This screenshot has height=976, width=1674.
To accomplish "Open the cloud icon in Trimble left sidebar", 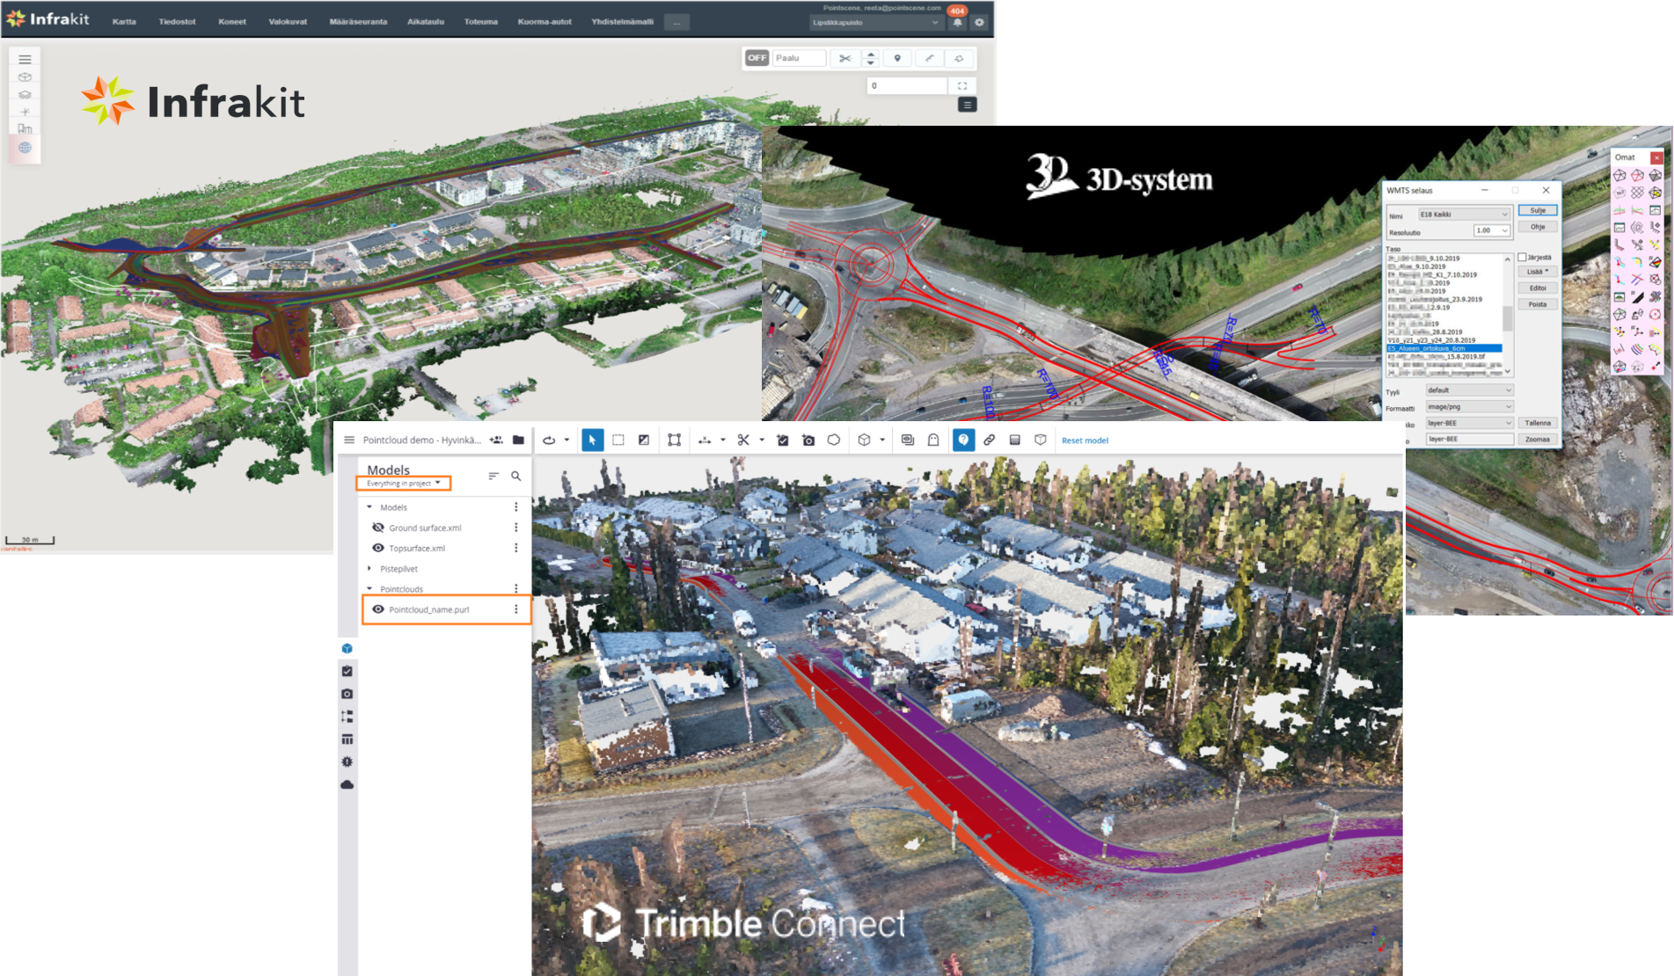I will tap(347, 784).
